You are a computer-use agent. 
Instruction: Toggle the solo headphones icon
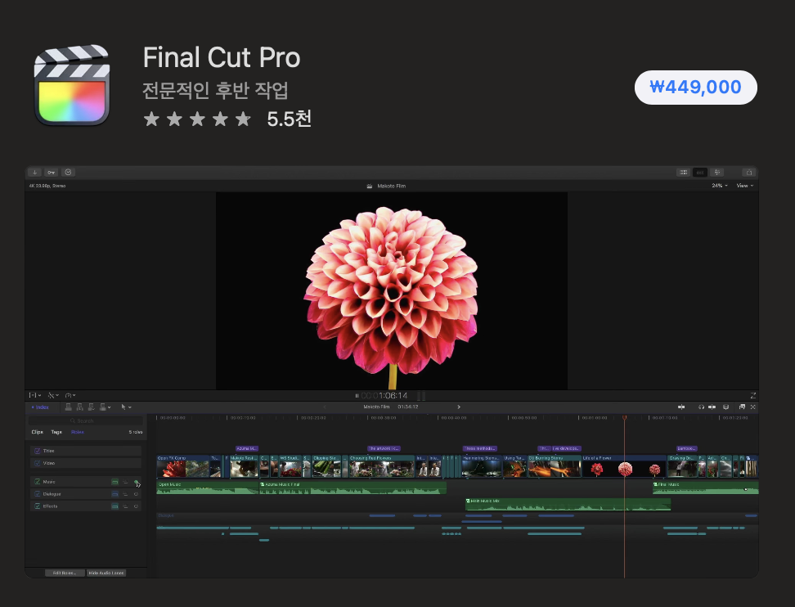click(x=701, y=407)
